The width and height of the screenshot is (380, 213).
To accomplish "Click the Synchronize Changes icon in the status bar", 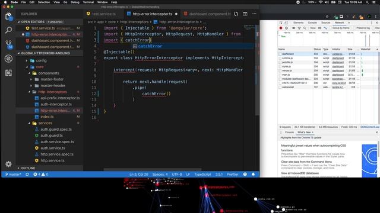I will pos(27,174).
